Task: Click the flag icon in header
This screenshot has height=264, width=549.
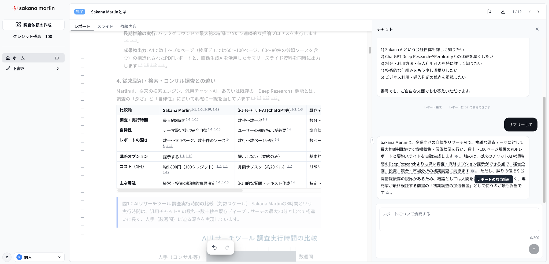Action: click(x=489, y=12)
